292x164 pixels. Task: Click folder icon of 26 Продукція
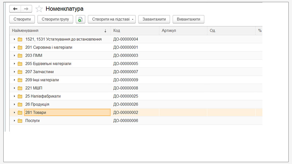20,104
